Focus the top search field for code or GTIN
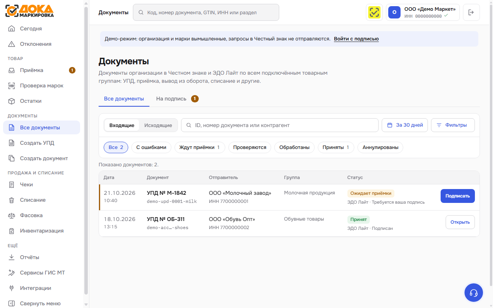 [x=206, y=12]
